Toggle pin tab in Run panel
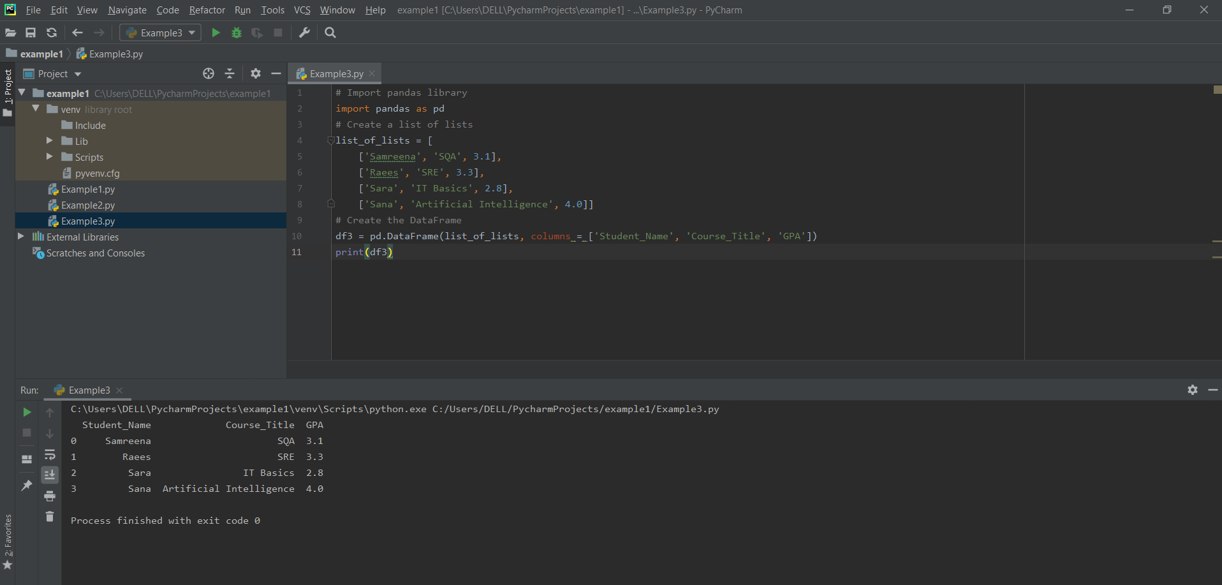Viewport: 1222px width, 585px height. coord(27,485)
